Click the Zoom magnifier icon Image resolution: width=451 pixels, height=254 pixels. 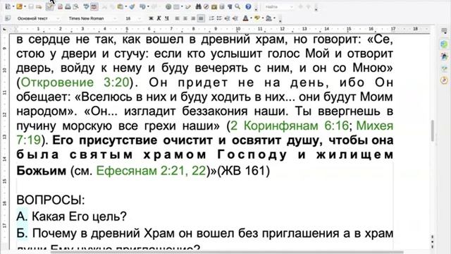(237, 6)
